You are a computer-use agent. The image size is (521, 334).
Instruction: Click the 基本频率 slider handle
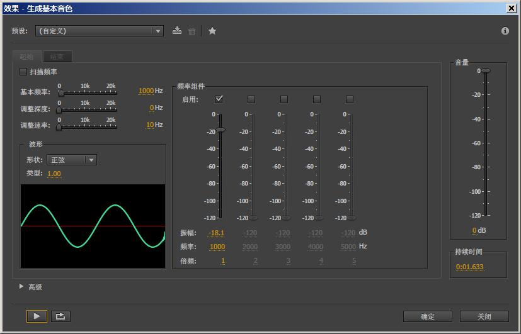coord(61,93)
